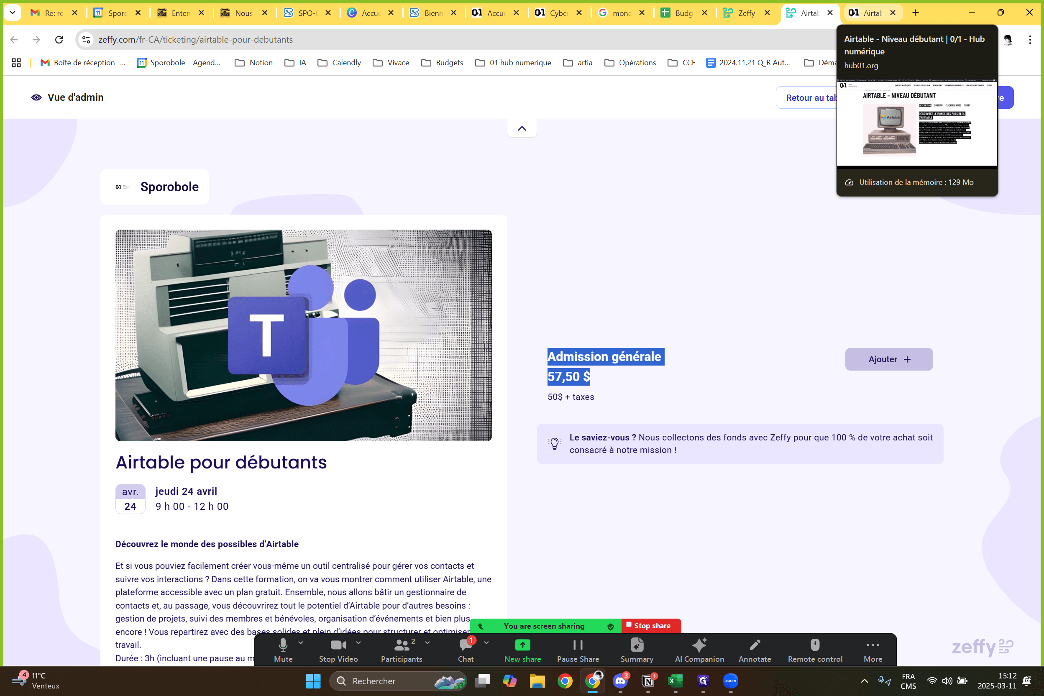This screenshot has height=696, width=1044.
Task: Open the Notion bookmark folder
Action: [x=254, y=63]
